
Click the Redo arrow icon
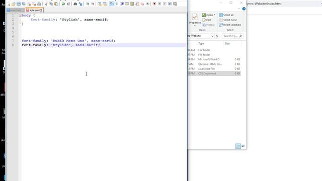tap(68, 4)
